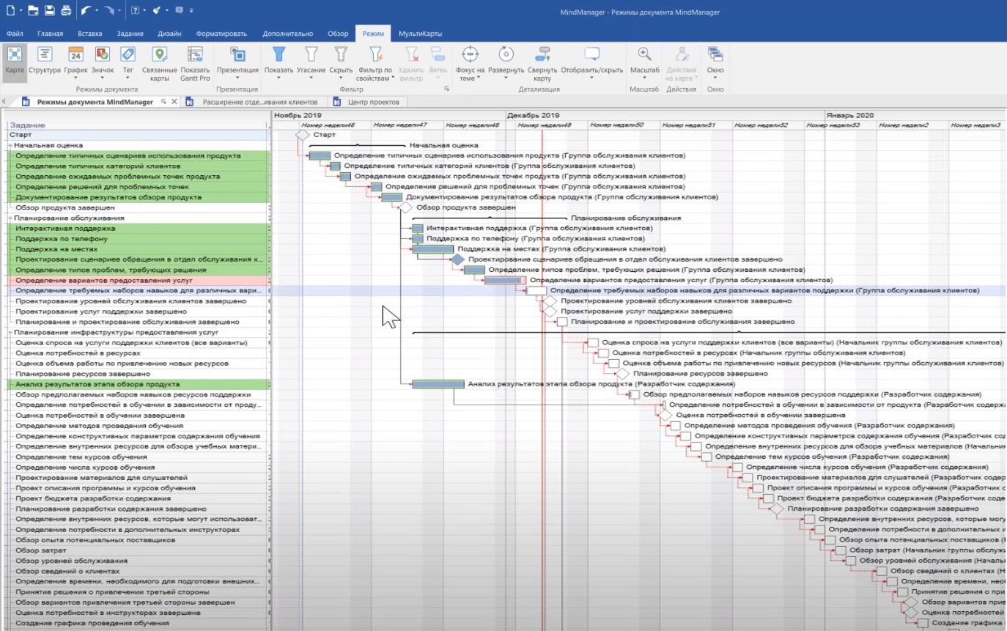Open the Фильтр group dialog launcher
This screenshot has width=1007, height=631.
446,89
